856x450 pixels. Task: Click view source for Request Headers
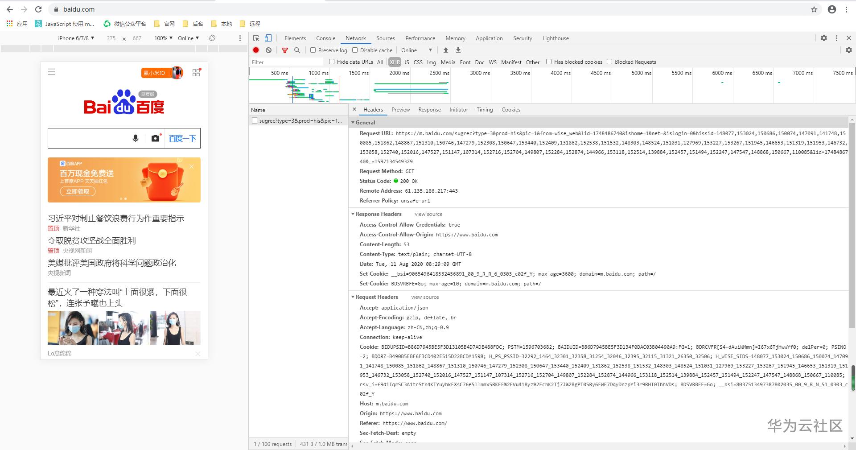click(425, 297)
